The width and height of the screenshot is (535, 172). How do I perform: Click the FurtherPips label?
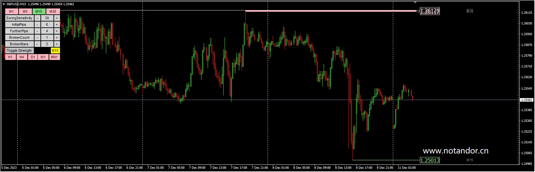tap(19, 31)
